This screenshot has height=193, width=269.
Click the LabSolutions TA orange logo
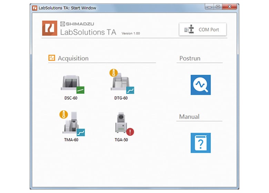[50, 28]
